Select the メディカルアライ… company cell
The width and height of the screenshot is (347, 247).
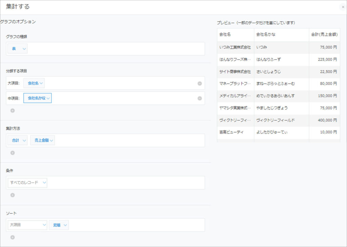[x=236, y=96]
